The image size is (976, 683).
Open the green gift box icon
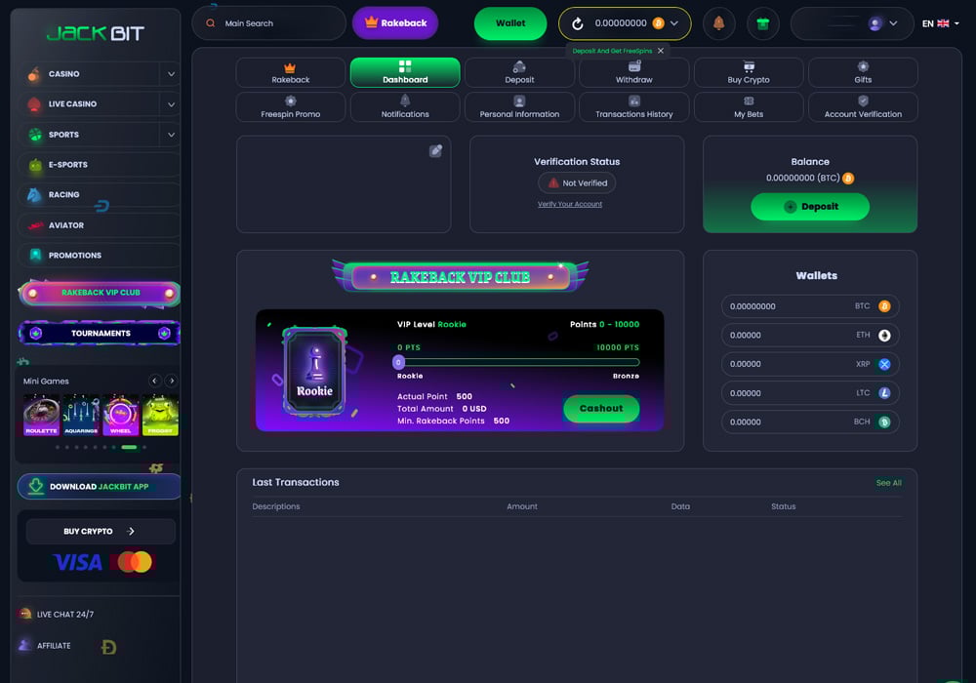pos(763,23)
